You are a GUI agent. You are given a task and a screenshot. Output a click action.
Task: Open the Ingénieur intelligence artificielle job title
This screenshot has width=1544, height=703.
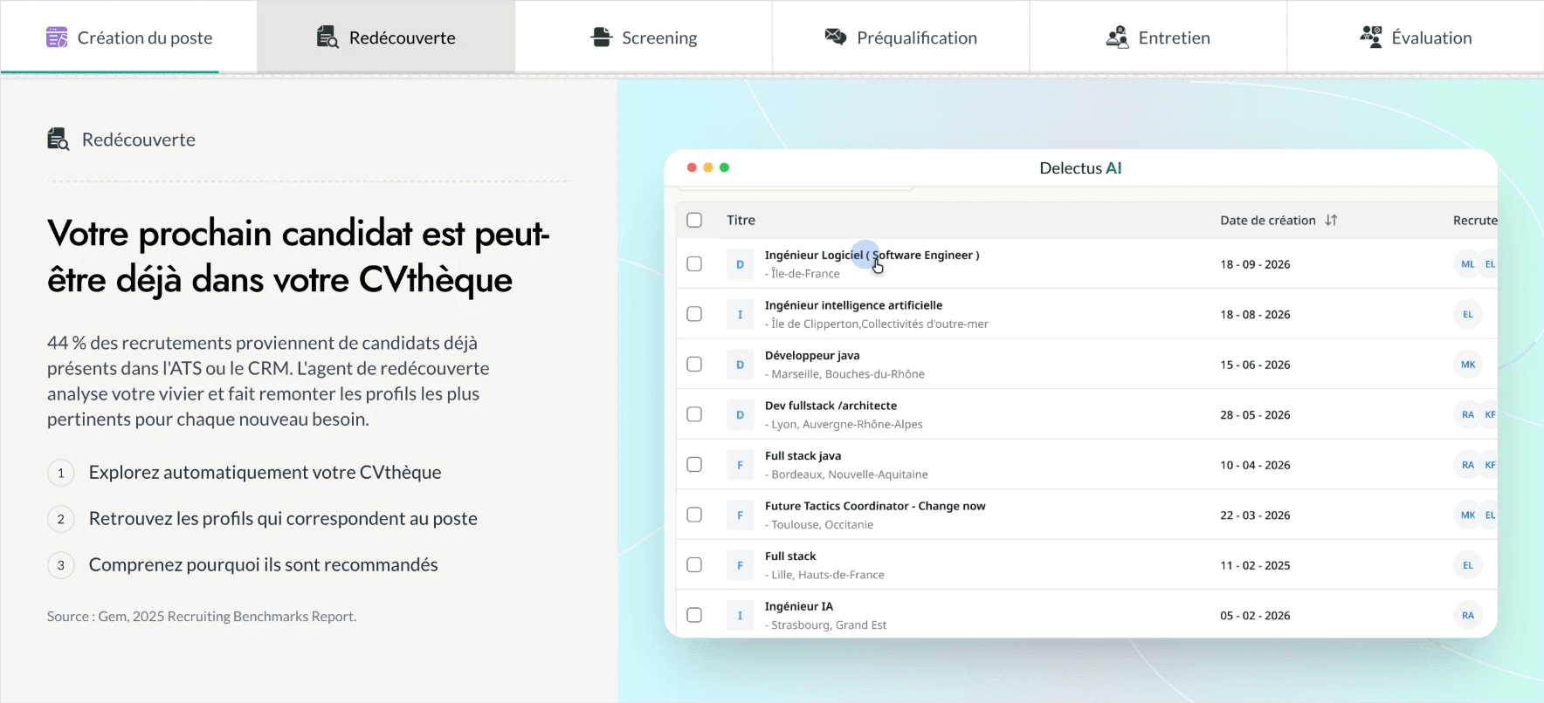pos(853,305)
